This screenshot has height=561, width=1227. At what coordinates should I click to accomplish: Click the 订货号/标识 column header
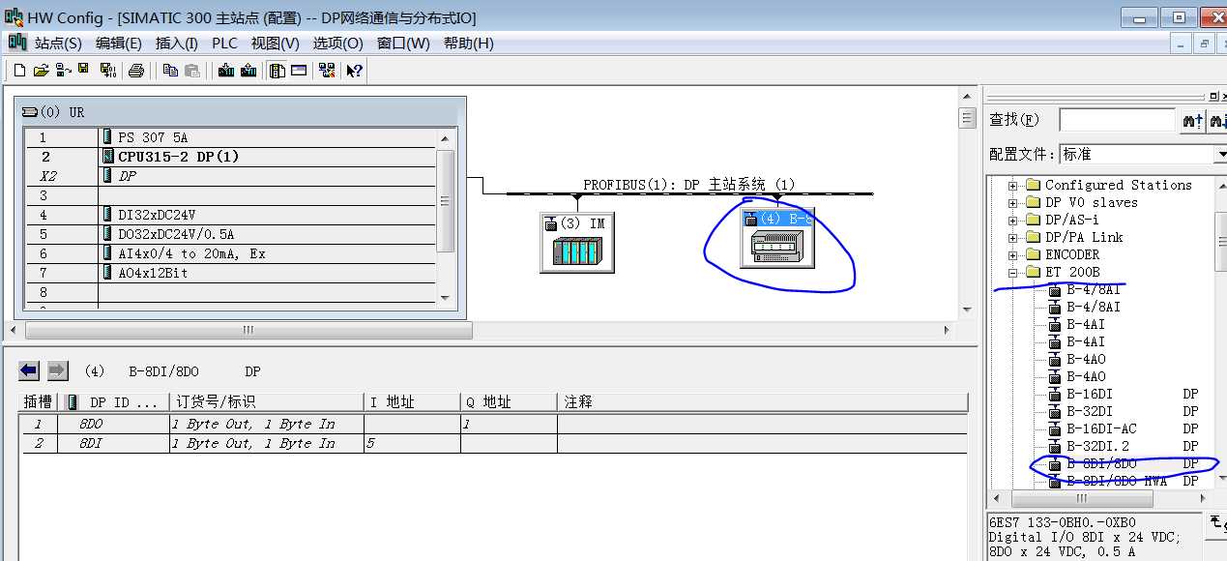(x=266, y=401)
